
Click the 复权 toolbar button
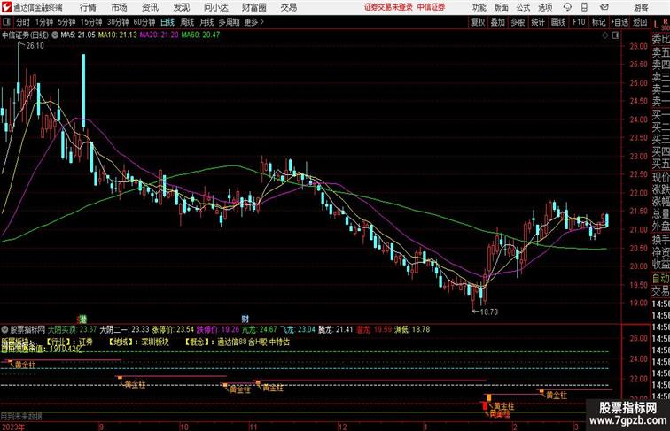pyautogui.click(x=479, y=22)
